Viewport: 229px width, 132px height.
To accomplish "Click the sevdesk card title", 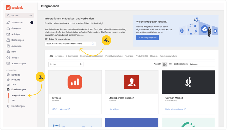I will tap(56, 98).
